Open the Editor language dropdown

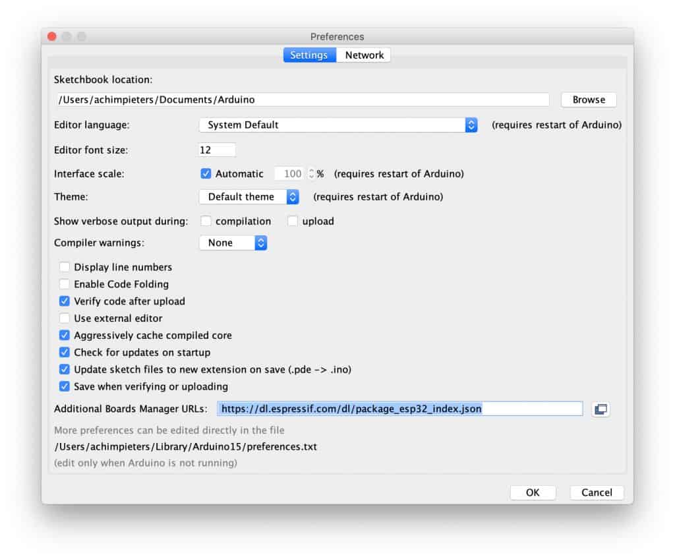(x=338, y=125)
